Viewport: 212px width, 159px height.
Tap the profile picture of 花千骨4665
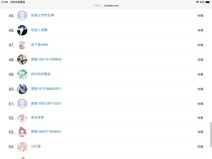[22, 45]
